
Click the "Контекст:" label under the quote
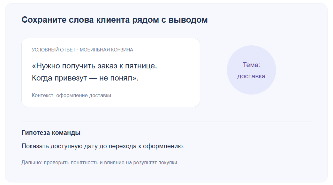(43, 96)
